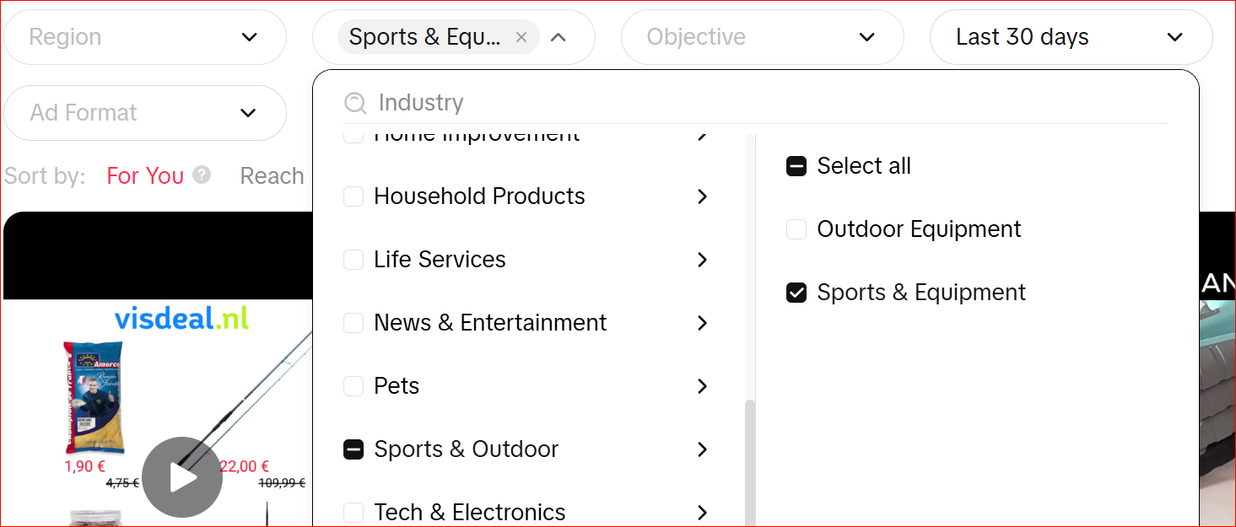Select the Household Products category label
This screenshot has width=1236, height=527.
tap(479, 196)
